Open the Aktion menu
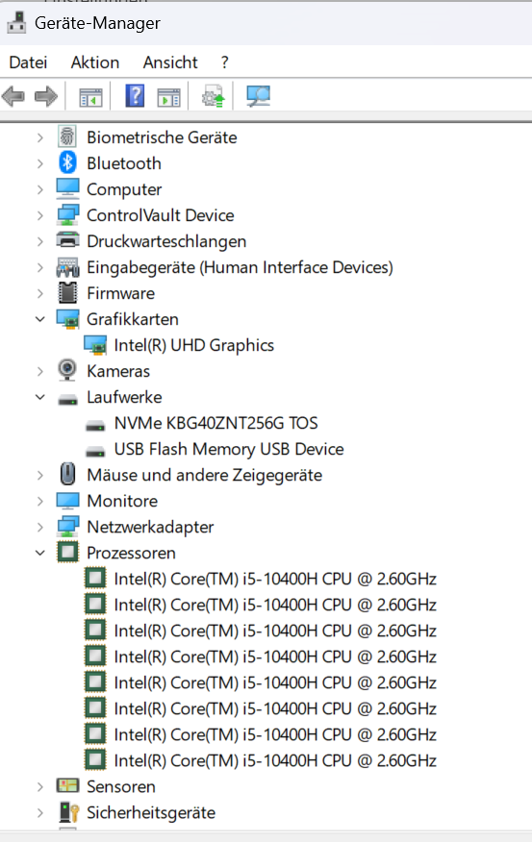 pos(95,62)
